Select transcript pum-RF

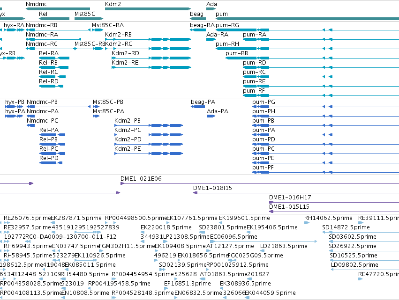pyautogui.click(x=321, y=96)
